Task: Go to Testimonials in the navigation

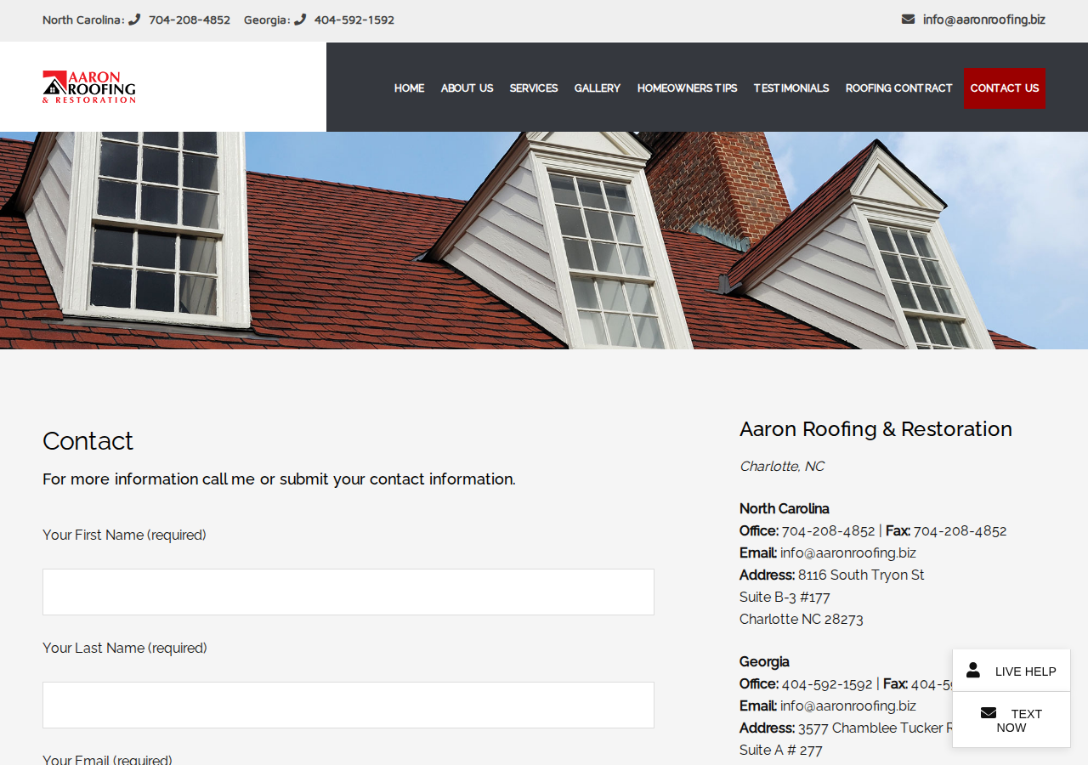Action: click(x=791, y=88)
